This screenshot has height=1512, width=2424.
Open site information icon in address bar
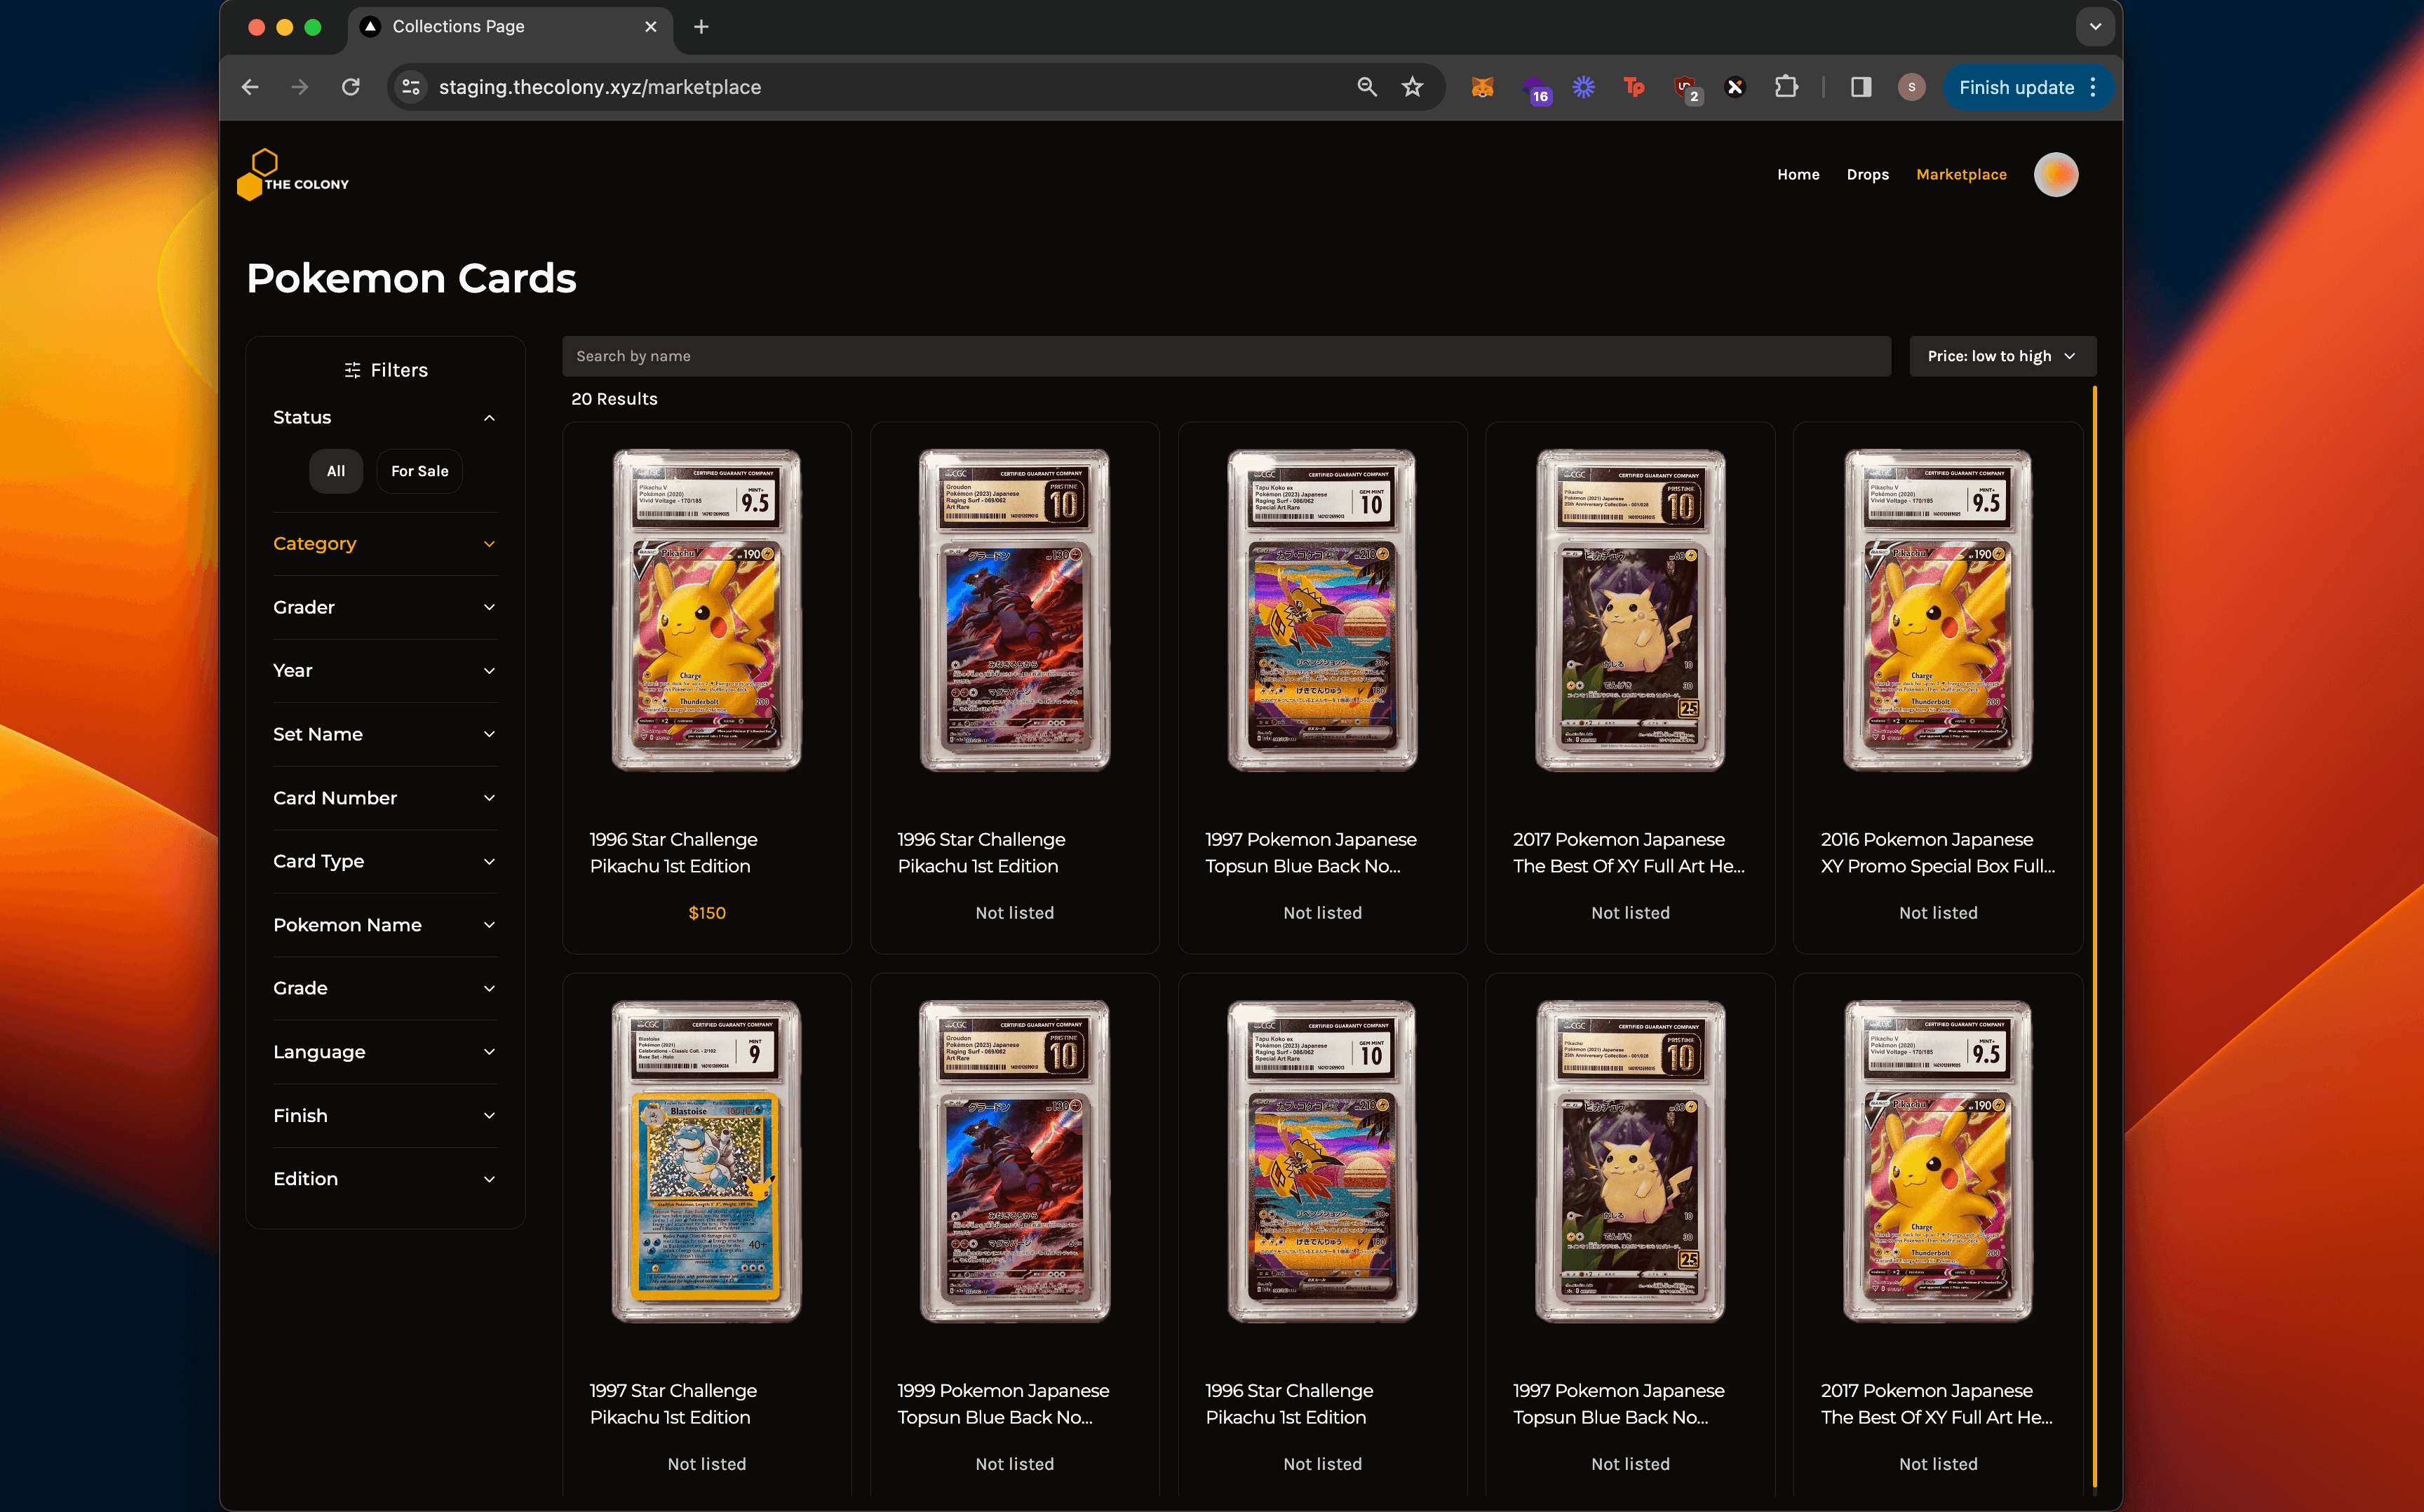click(411, 87)
